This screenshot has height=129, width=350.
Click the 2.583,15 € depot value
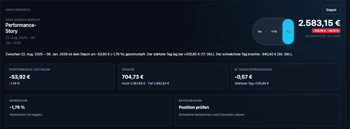319,23
